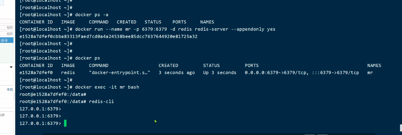
Task: Click the full 64-character container hash line
Action: tap(108, 36)
